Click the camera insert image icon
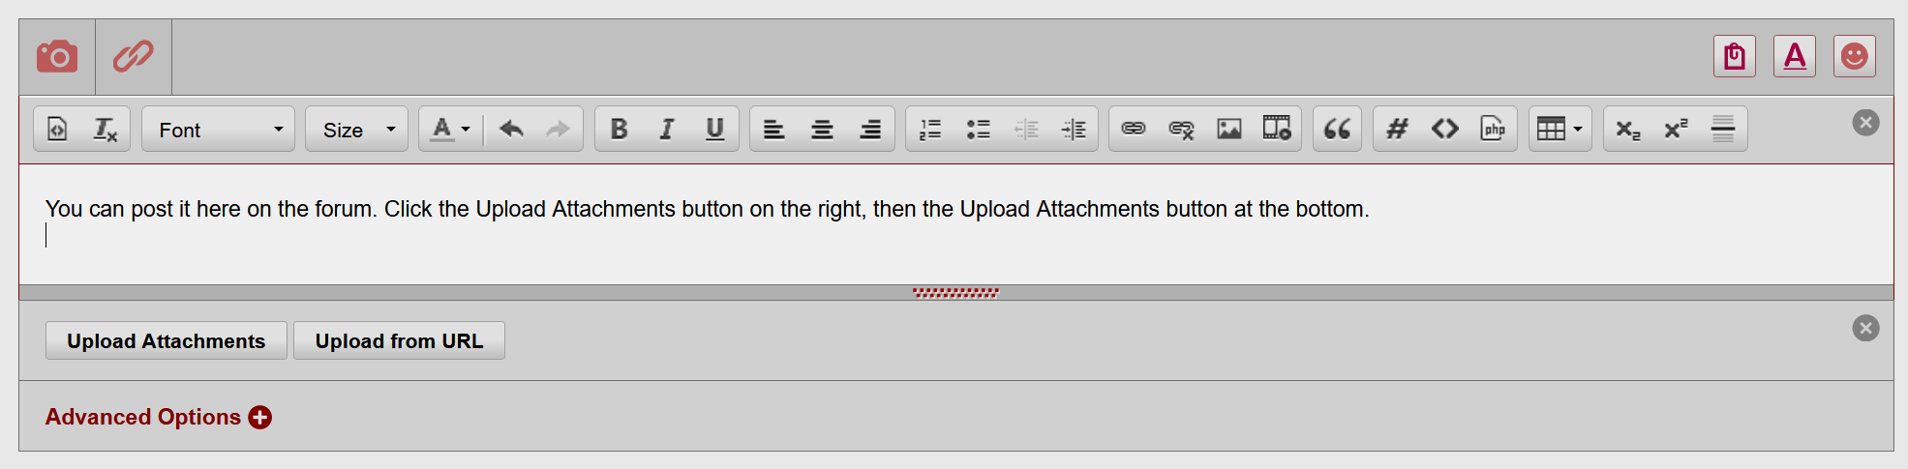1908x469 pixels. 57,56
